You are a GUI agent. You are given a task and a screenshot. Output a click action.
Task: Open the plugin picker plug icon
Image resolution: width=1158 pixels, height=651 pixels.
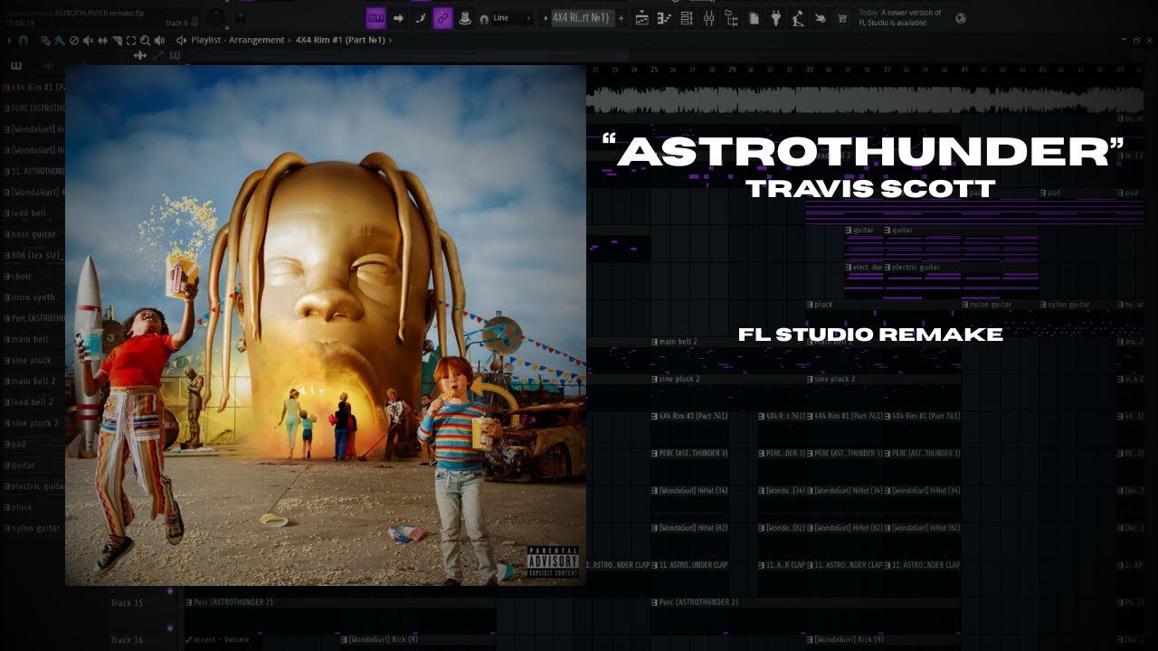[775, 18]
